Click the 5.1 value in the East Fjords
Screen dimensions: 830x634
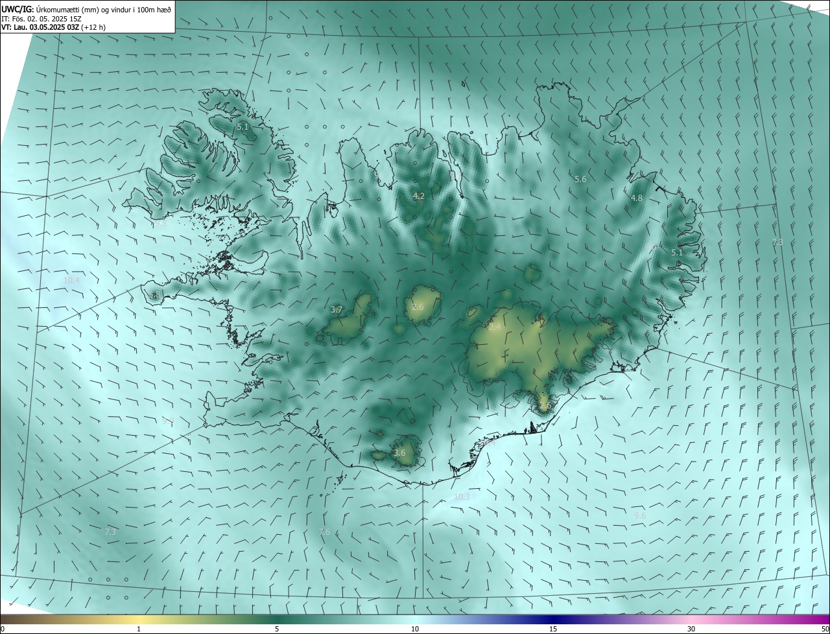pyautogui.click(x=677, y=252)
